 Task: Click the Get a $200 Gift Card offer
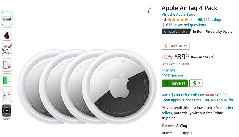click(x=179, y=95)
